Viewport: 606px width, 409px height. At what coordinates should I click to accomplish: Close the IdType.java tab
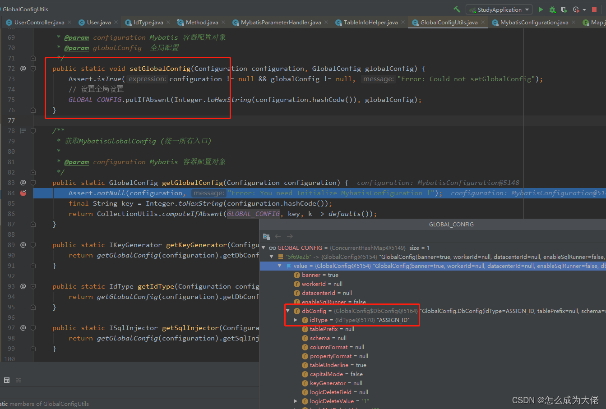click(168, 22)
